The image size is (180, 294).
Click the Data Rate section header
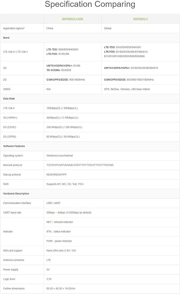[x=9, y=99]
